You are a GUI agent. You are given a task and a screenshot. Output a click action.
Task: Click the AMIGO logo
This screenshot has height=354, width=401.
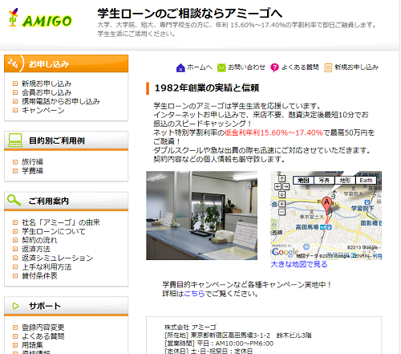coord(40,18)
